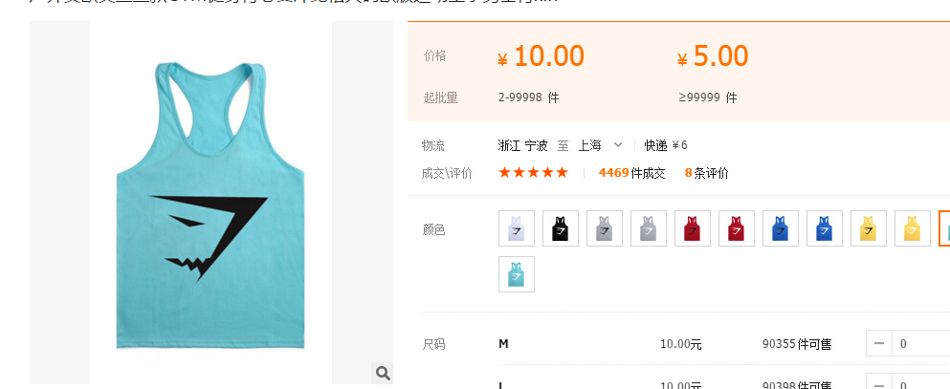Click the 物流 label
This screenshot has height=389, width=950.
(x=433, y=145)
